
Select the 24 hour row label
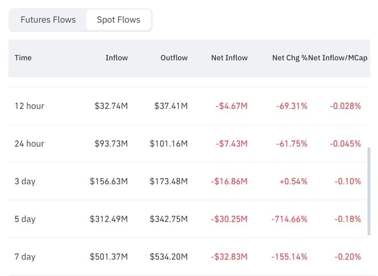pos(29,144)
